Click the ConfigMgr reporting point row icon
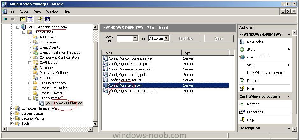 (105, 74)
